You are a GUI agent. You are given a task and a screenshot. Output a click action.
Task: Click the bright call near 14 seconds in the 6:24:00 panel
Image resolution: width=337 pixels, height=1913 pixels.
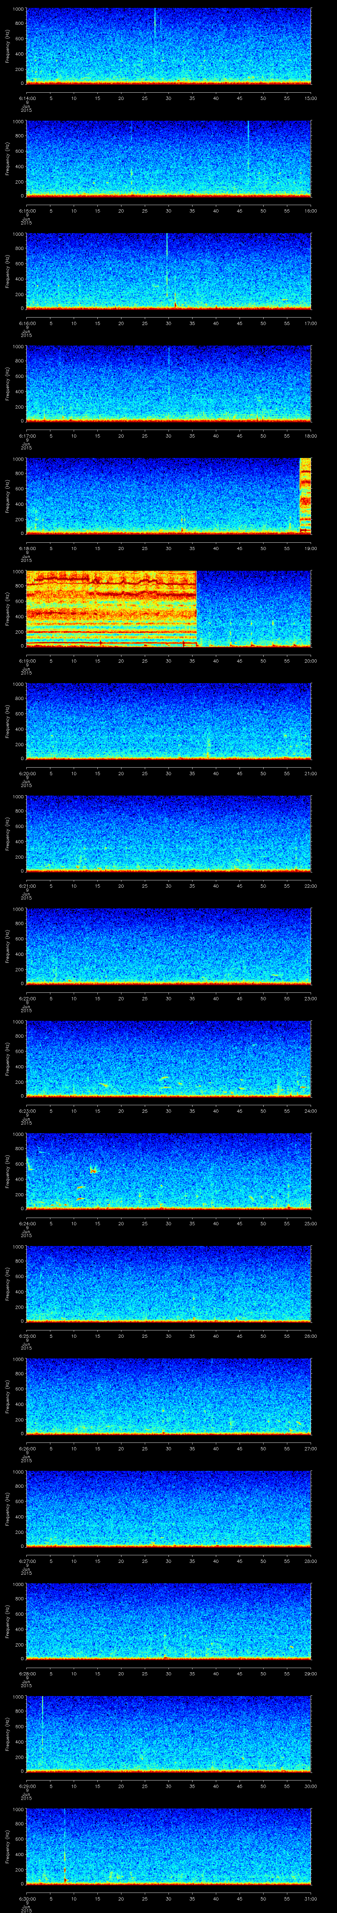[93, 1170]
